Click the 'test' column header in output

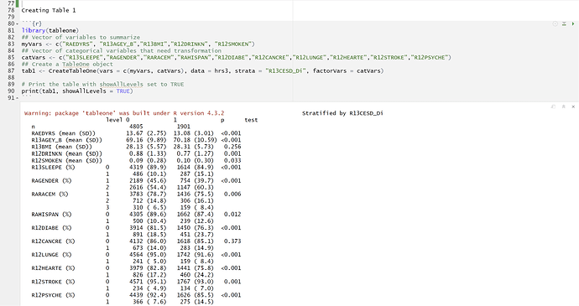click(251, 120)
